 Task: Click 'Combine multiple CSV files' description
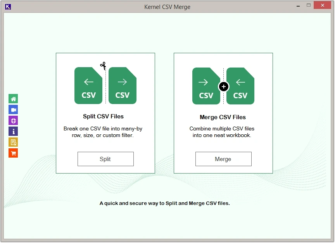point(222,128)
